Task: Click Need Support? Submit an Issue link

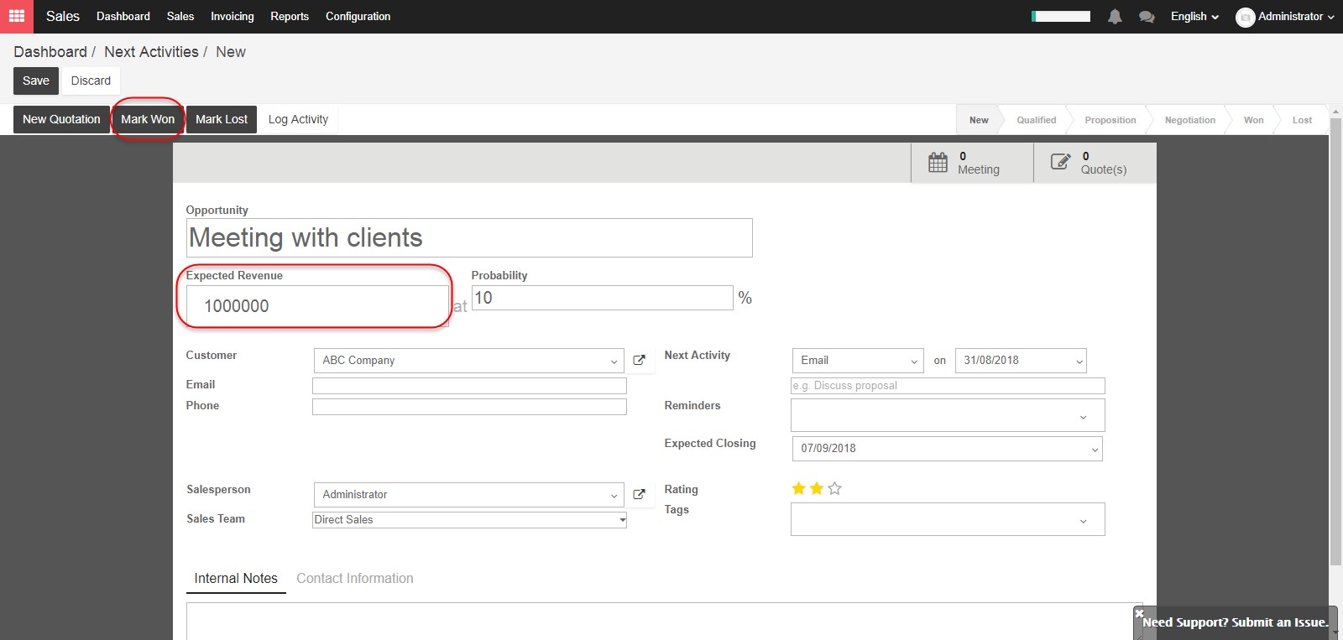Action: (x=1236, y=622)
